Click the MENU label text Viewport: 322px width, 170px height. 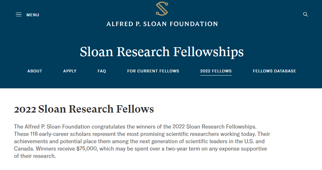pos(33,15)
